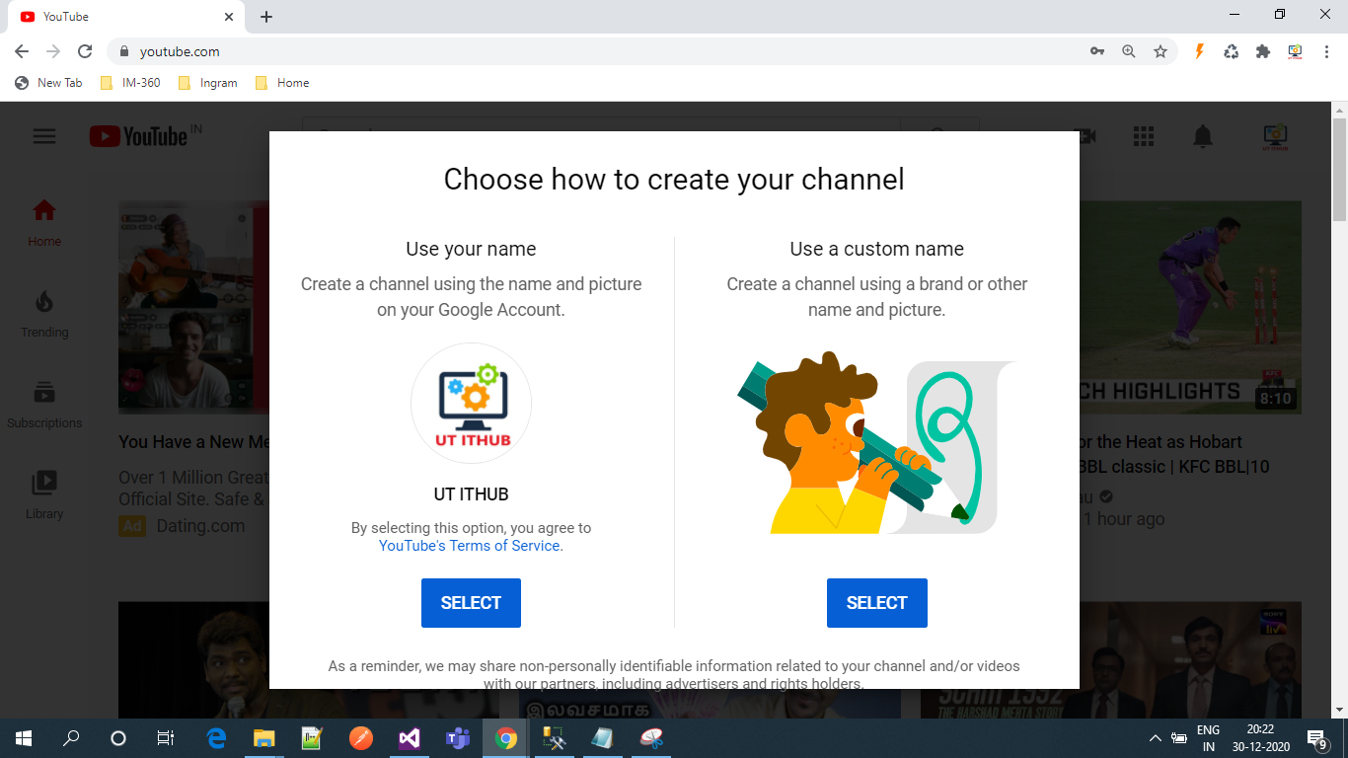1348x758 pixels.
Task: Open Visual Studio from taskbar
Action: (x=410, y=738)
